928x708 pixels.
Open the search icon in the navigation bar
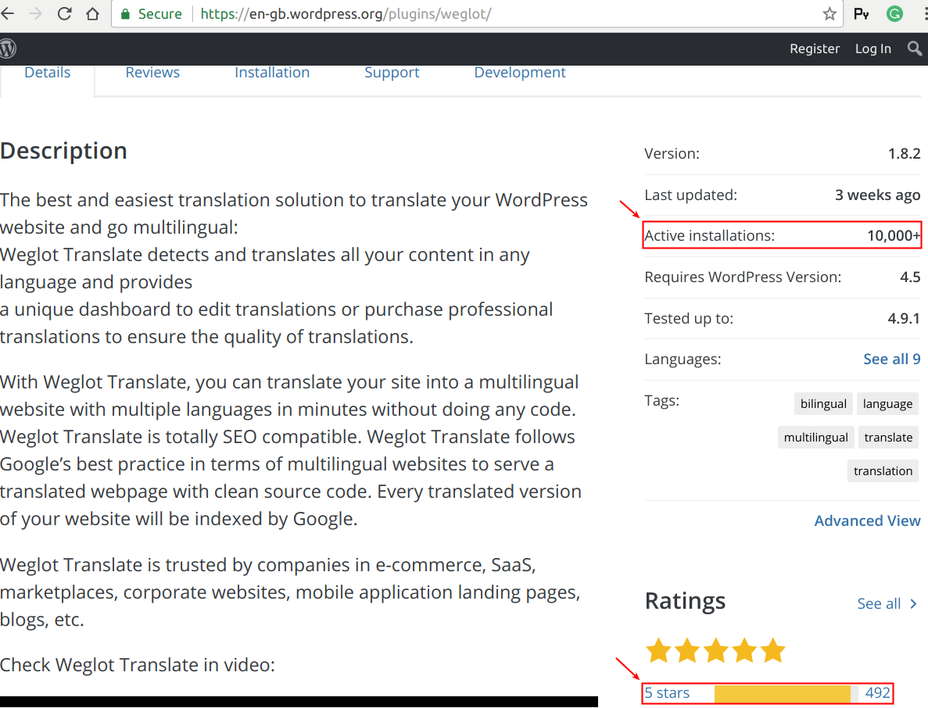click(x=914, y=48)
